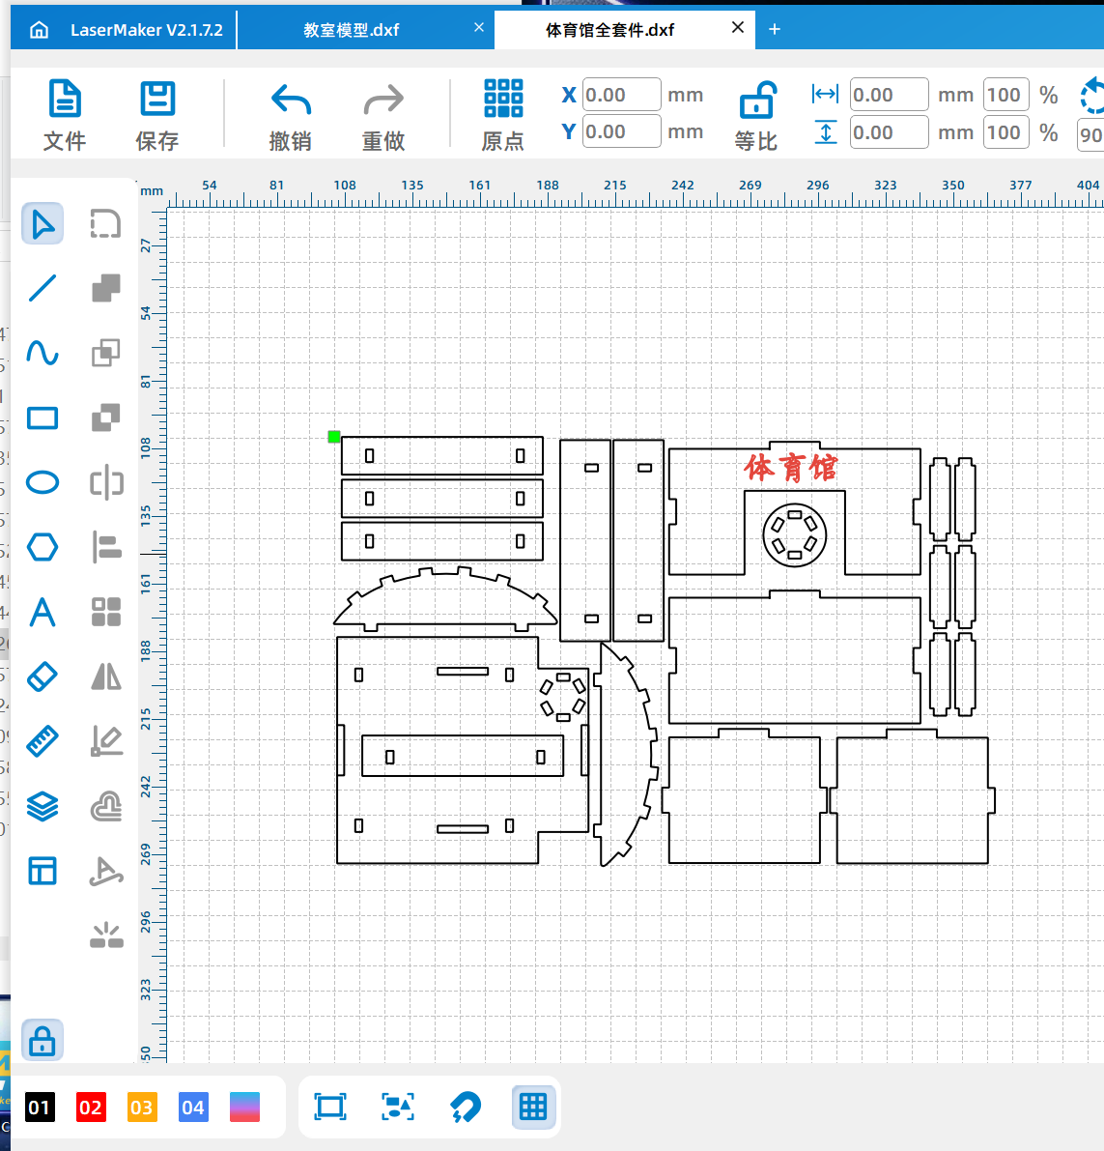Click the horizontal mirror flip icon

tap(106, 676)
